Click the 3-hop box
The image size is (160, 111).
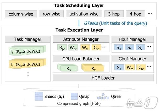pyautogui.click(x=114, y=14)
